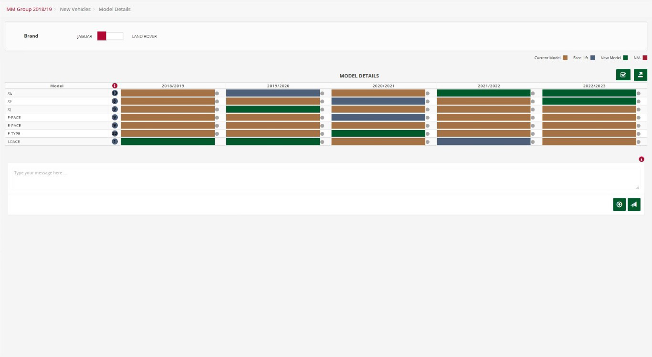Click the New Model green legend swatch
The height and width of the screenshot is (357, 652).
pos(625,58)
